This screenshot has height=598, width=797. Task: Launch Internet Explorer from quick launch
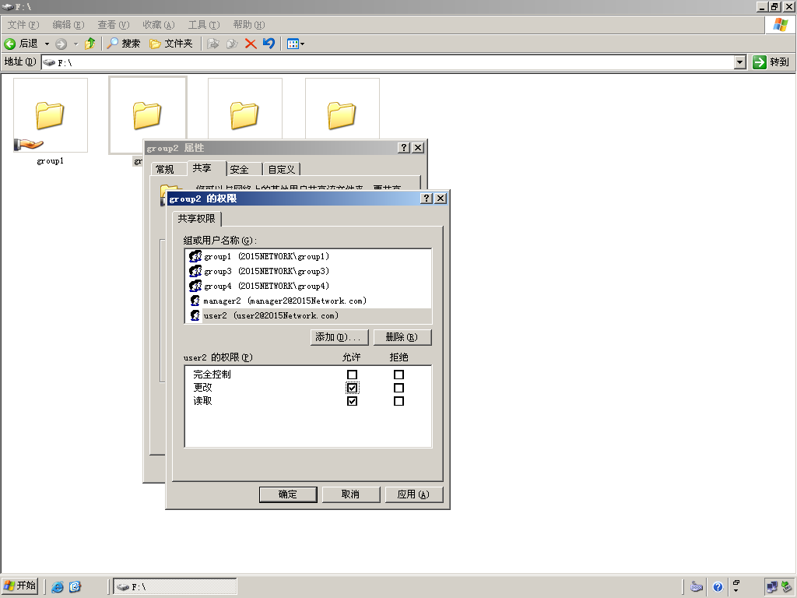[x=58, y=587]
